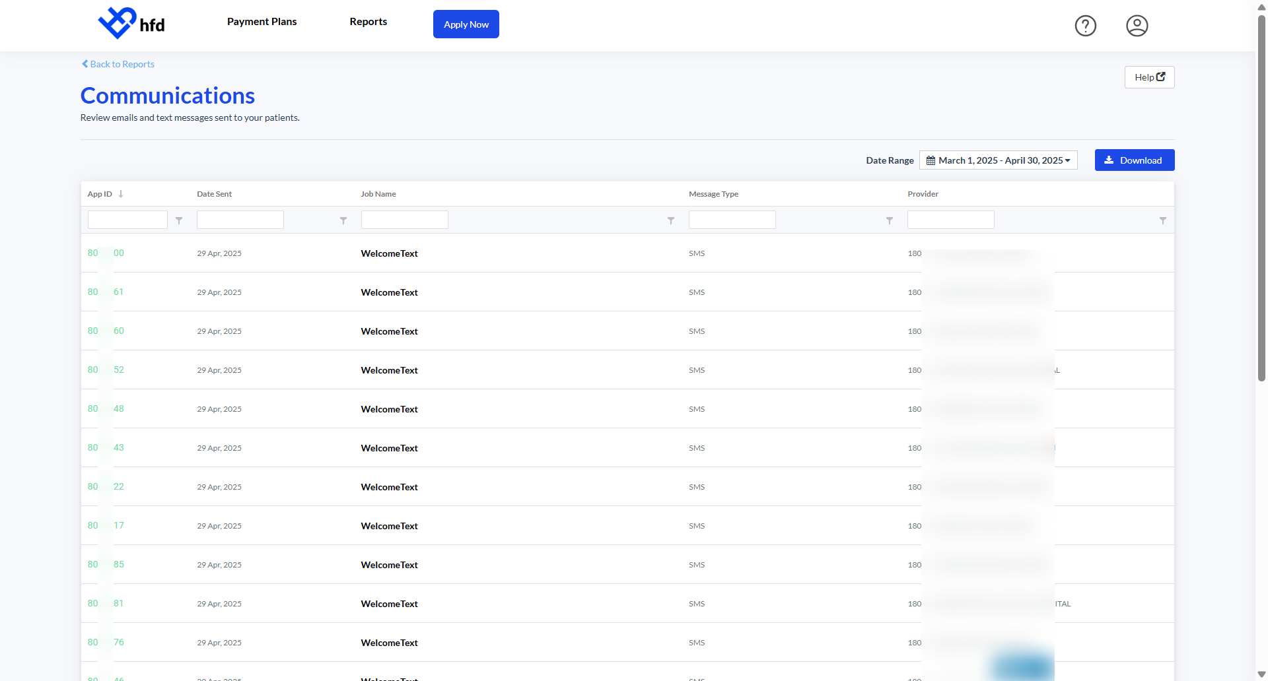The height and width of the screenshot is (681, 1268).
Task: Expand the Date Range dropdown picker
Action: tap(998, 160)
